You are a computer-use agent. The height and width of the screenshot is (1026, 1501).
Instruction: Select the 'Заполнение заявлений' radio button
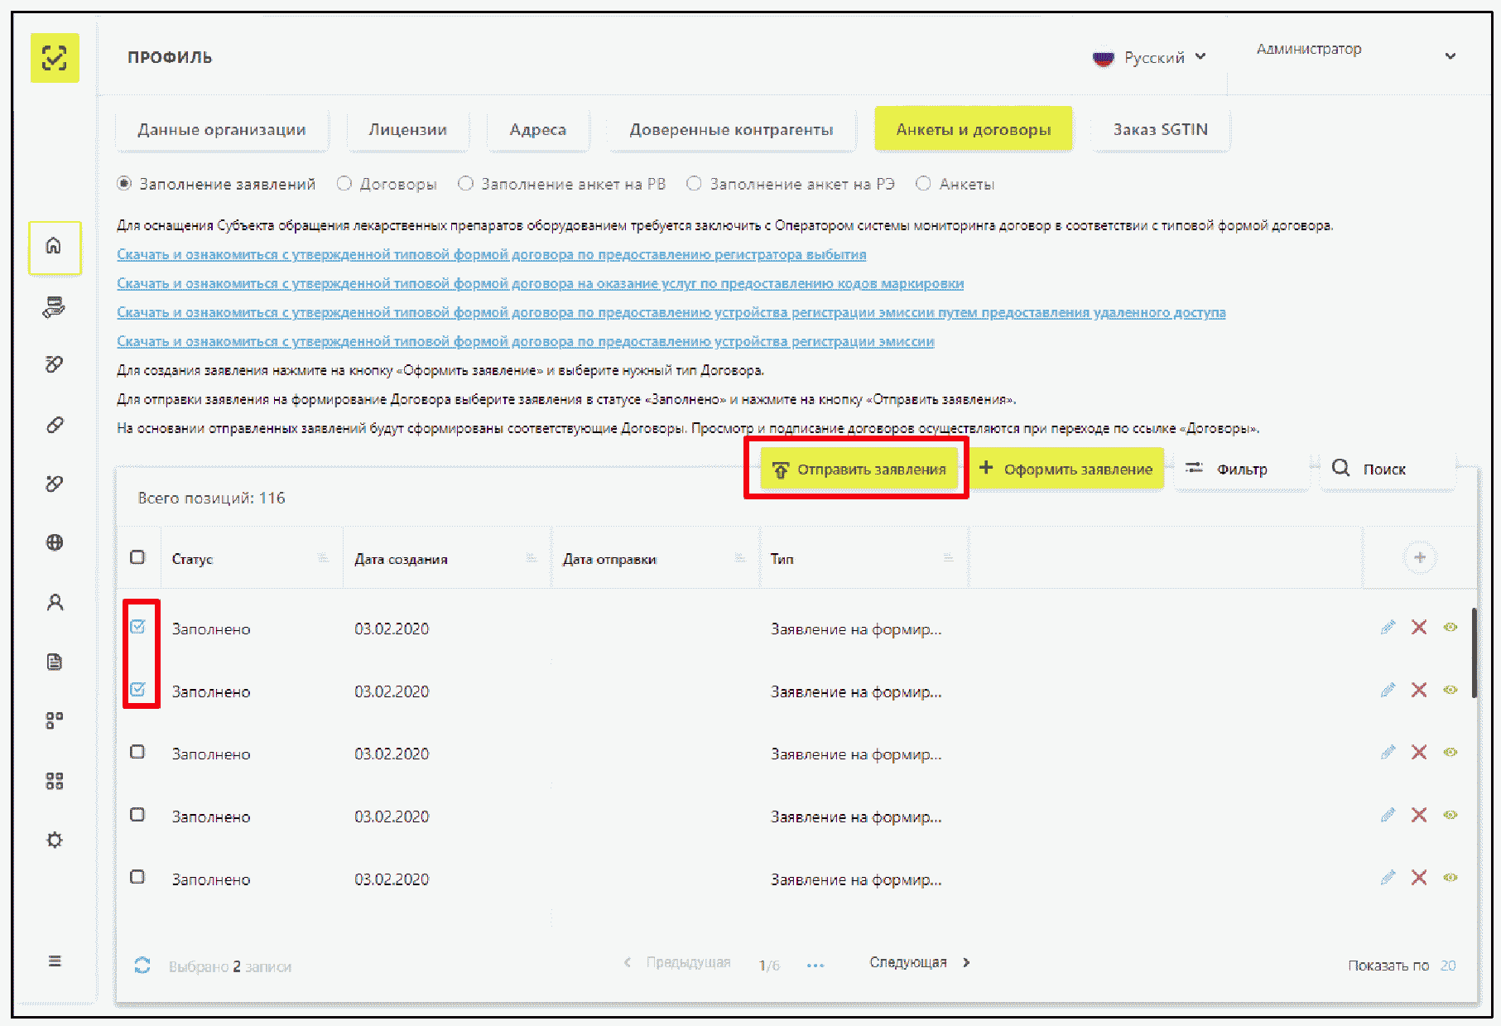click(124, 184)
